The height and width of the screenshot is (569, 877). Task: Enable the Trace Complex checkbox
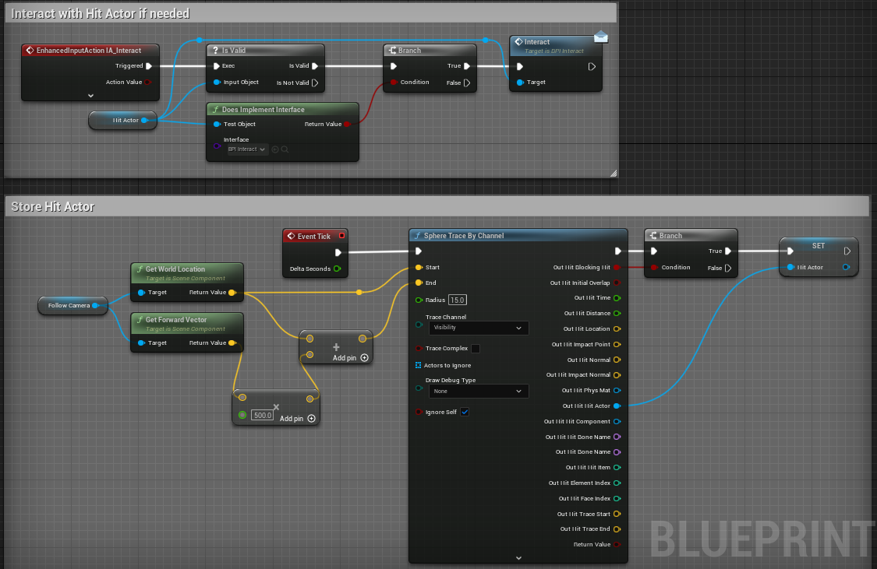(x=476, y=349)
